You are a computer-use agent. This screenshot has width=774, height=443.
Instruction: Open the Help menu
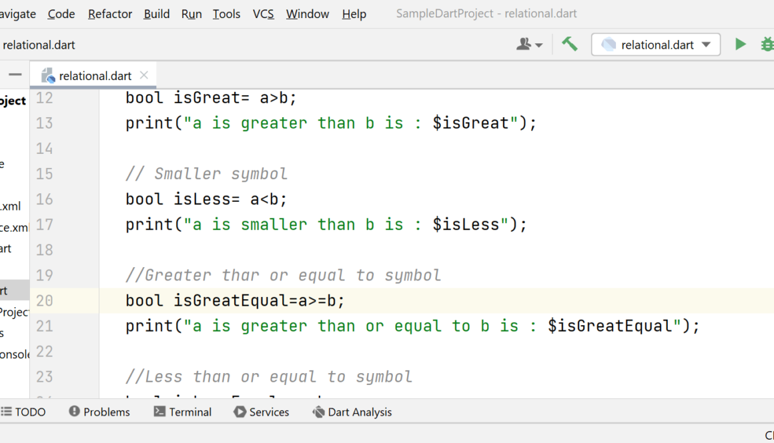(354, 14)
